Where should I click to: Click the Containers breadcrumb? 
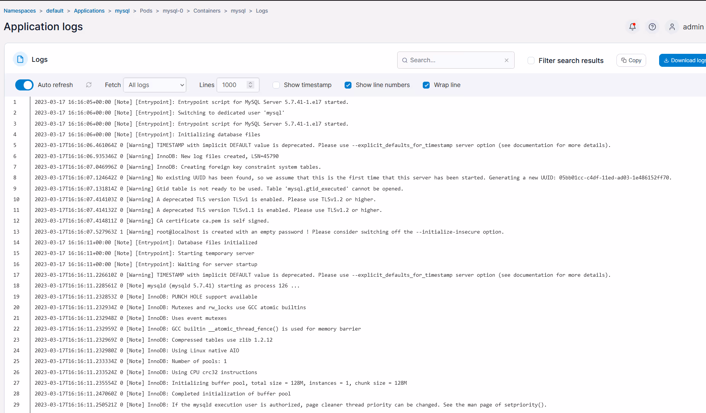tap(207, 11)
